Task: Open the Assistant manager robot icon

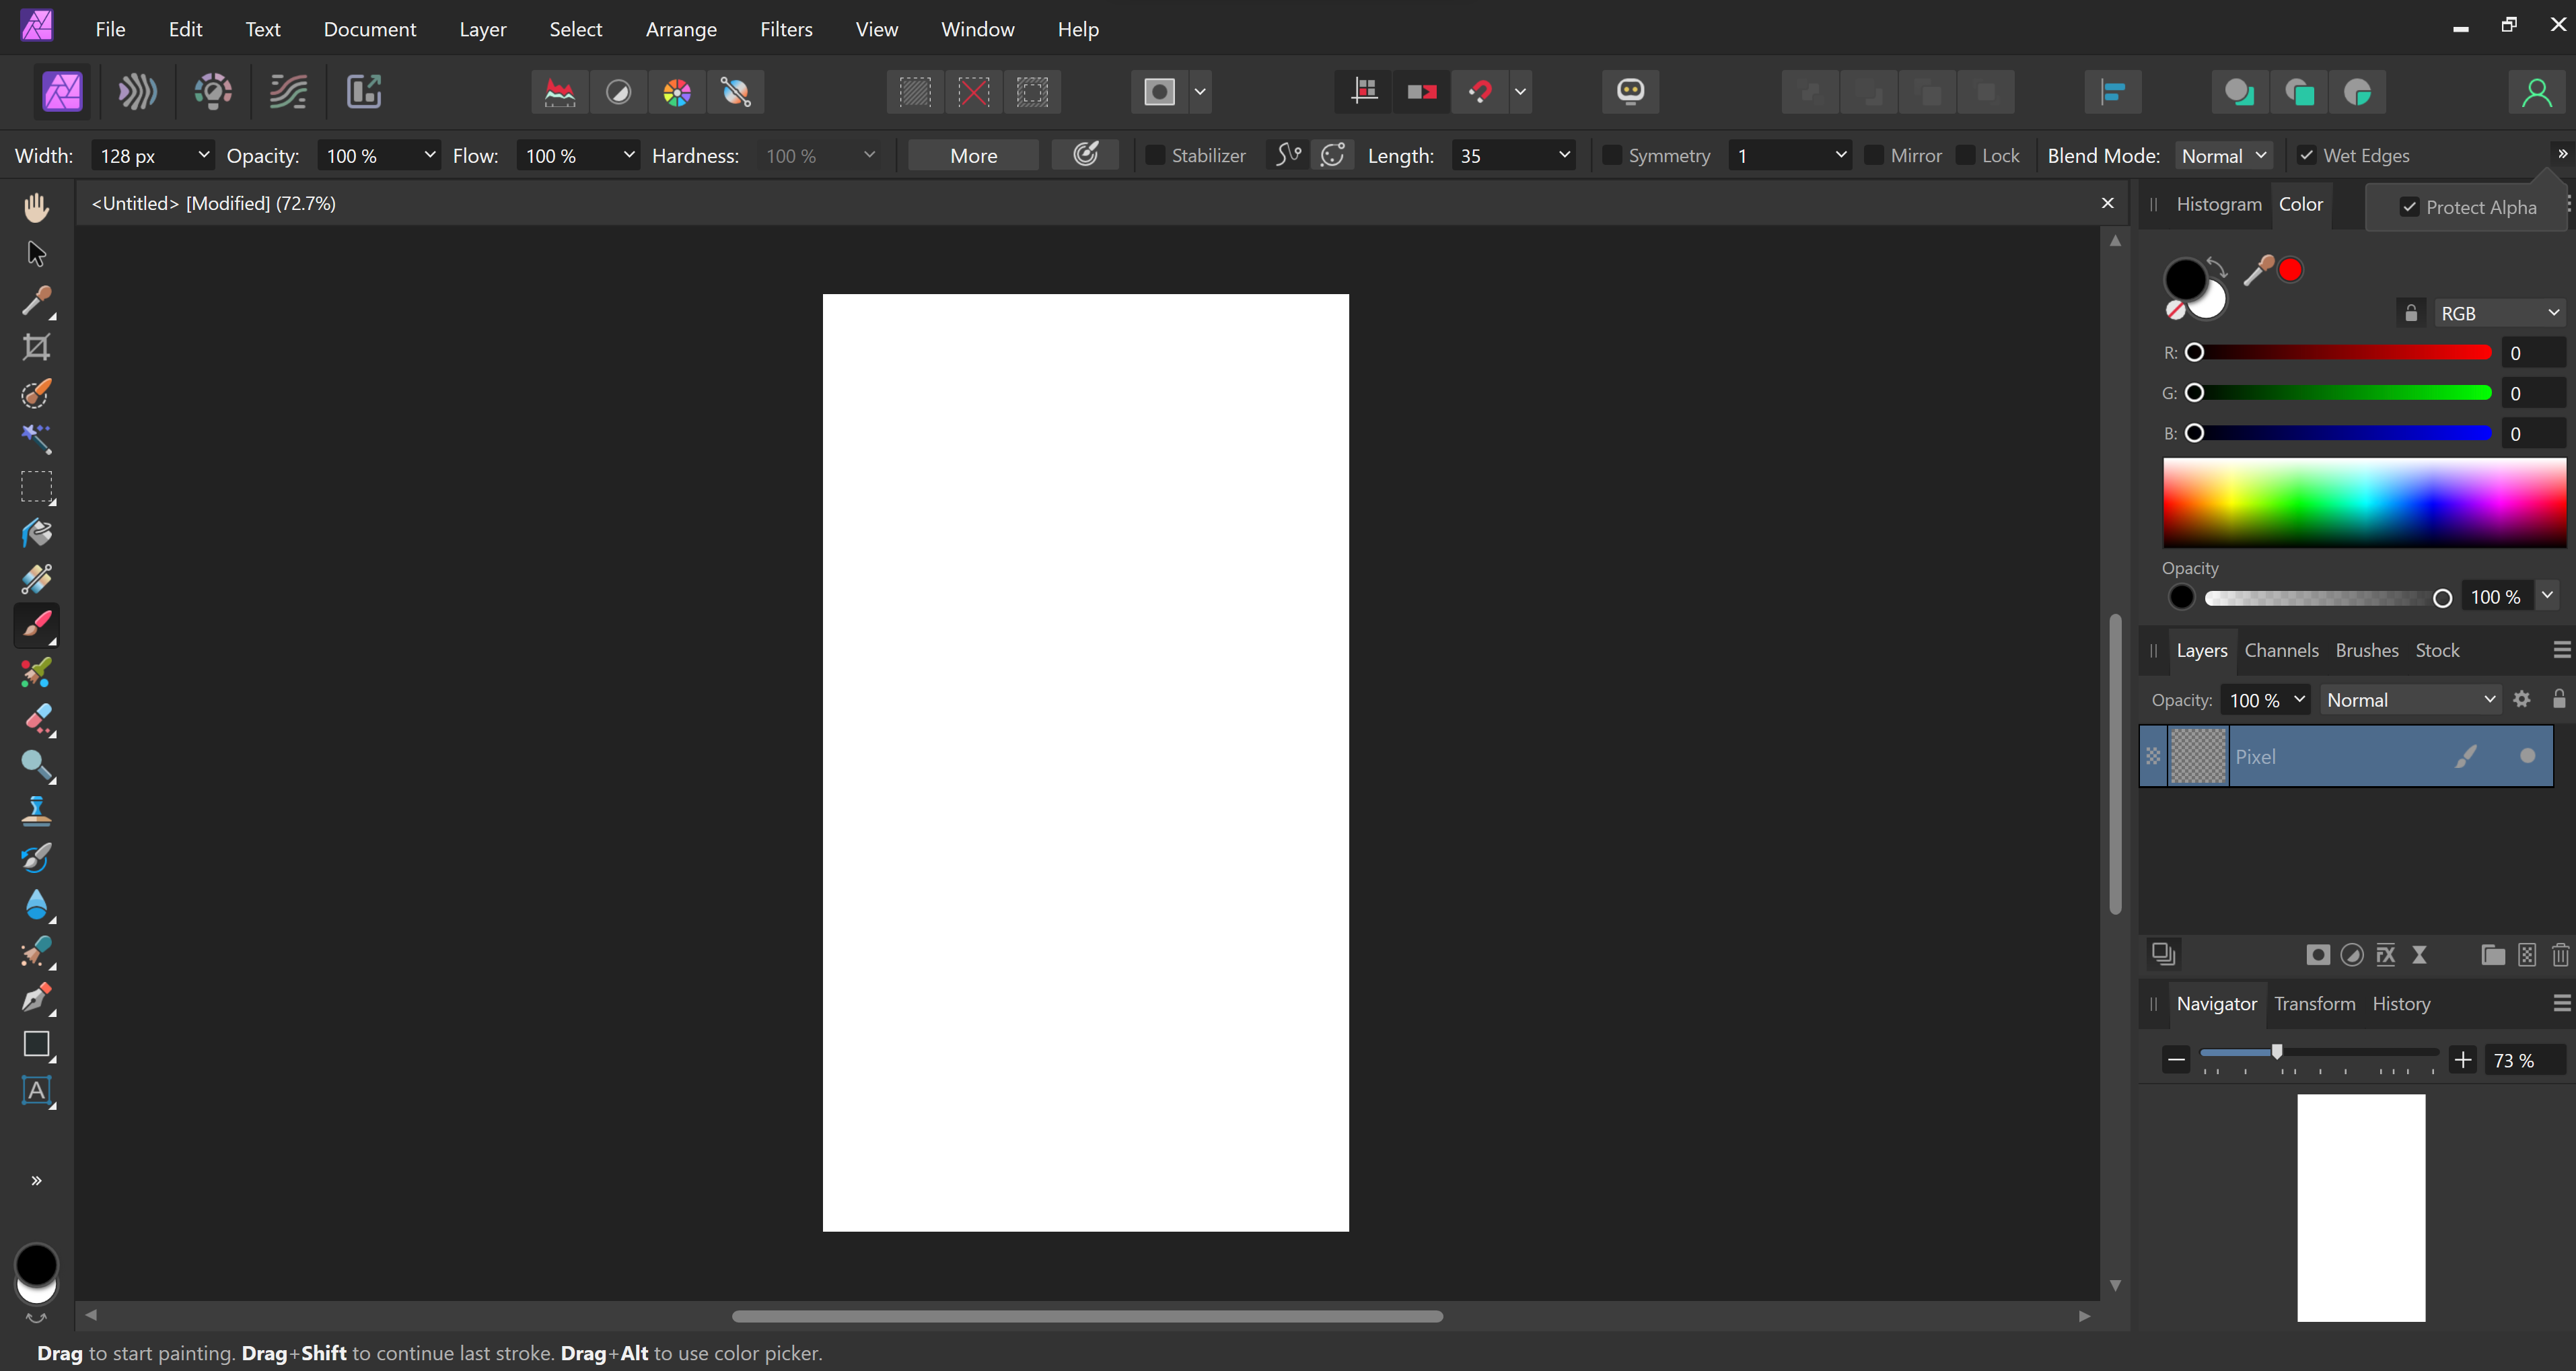Action: [1630, 92]
